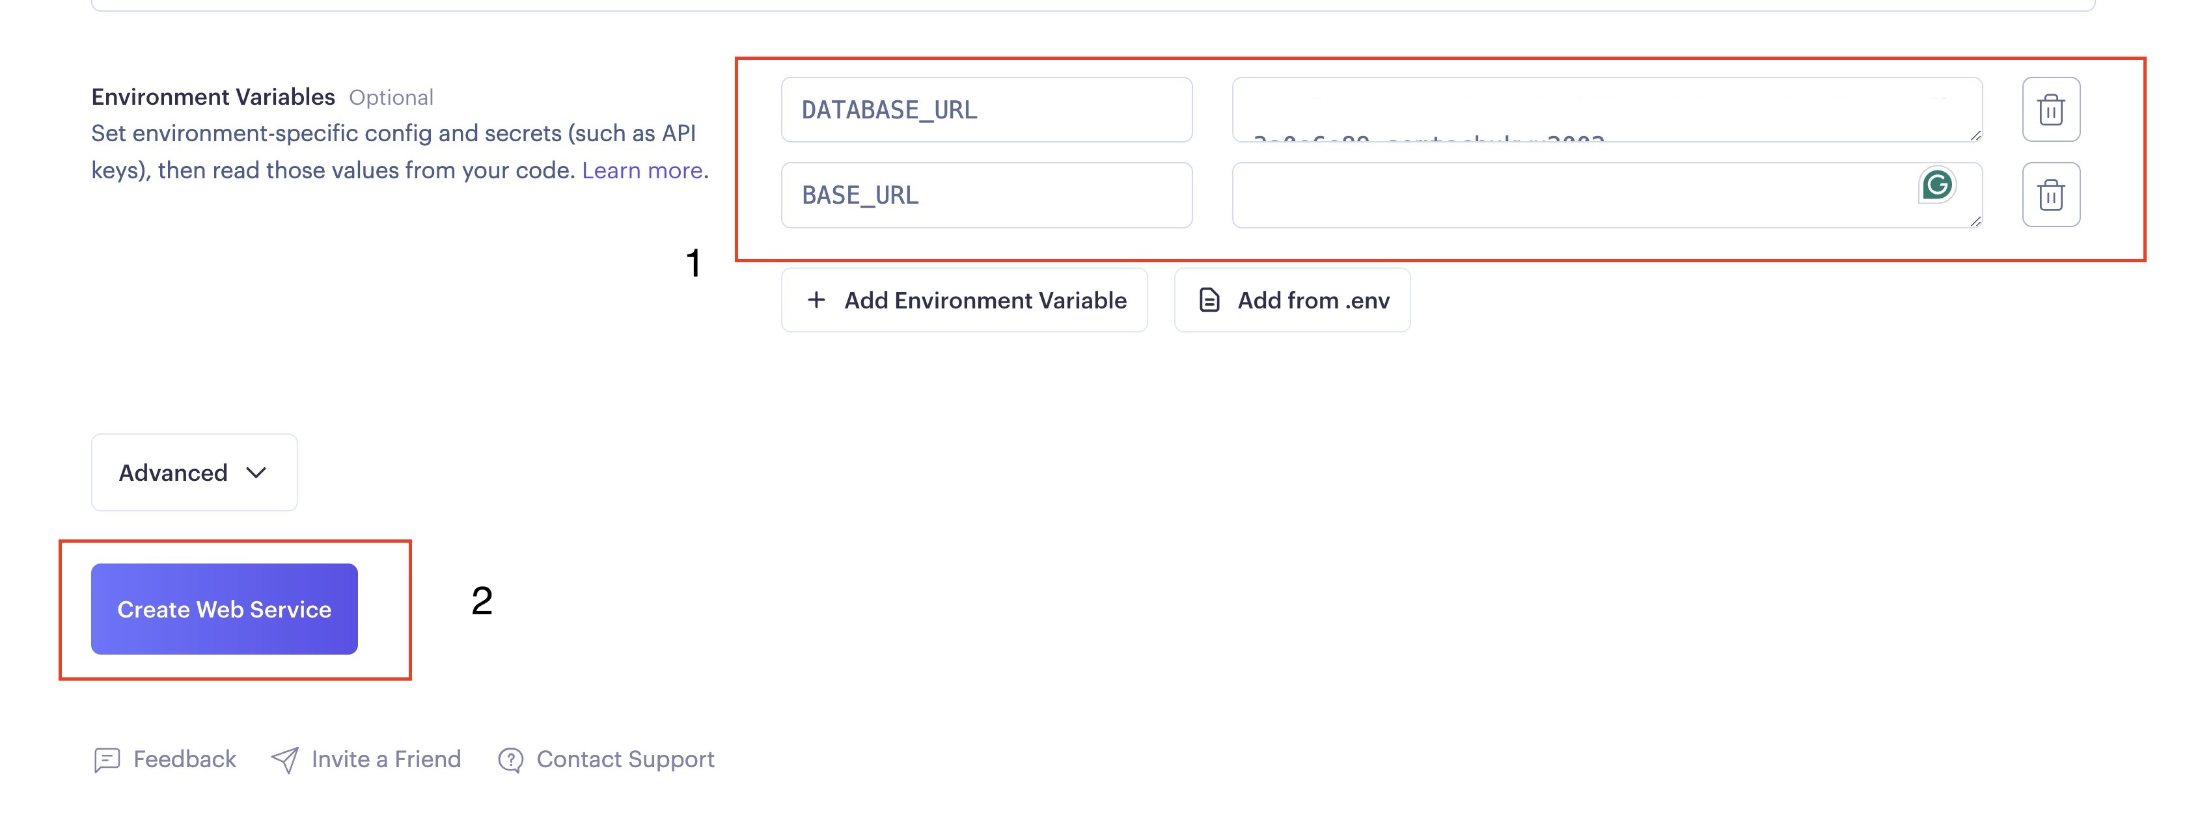
Task: Focus the DATABASE_URL value text area
Action: tap(1607, 109)
